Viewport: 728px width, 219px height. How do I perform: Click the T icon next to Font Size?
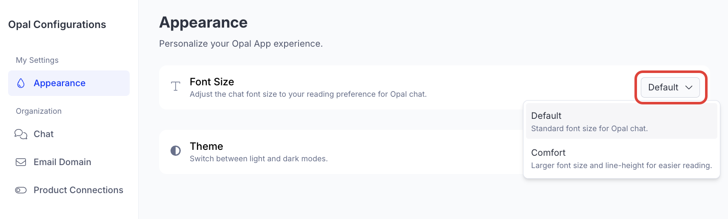176,87
